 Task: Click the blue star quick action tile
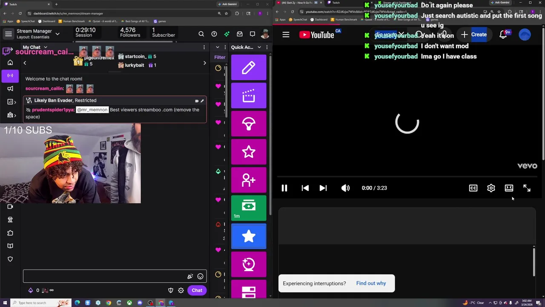tap(249, 236)
